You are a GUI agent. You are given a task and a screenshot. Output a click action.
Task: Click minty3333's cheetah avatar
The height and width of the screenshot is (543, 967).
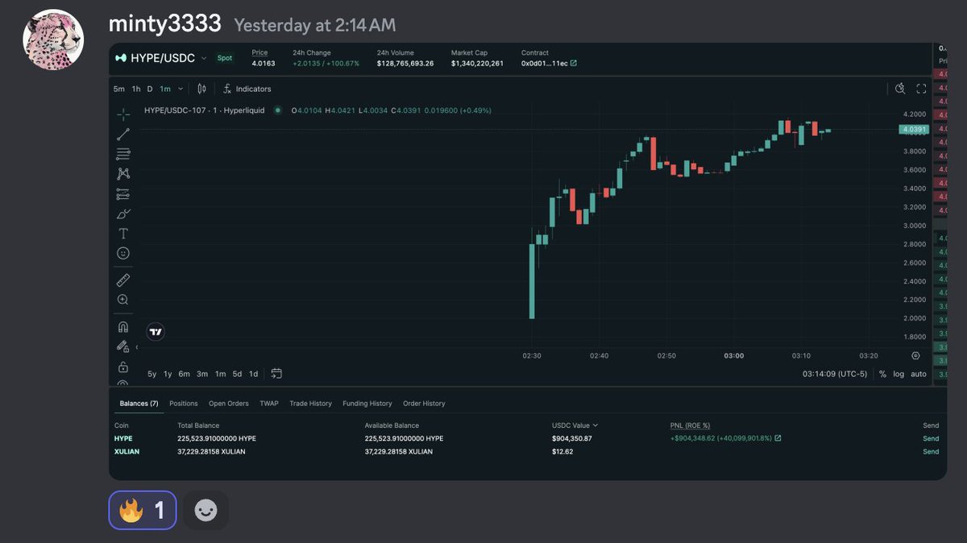[x=54, y=39]
